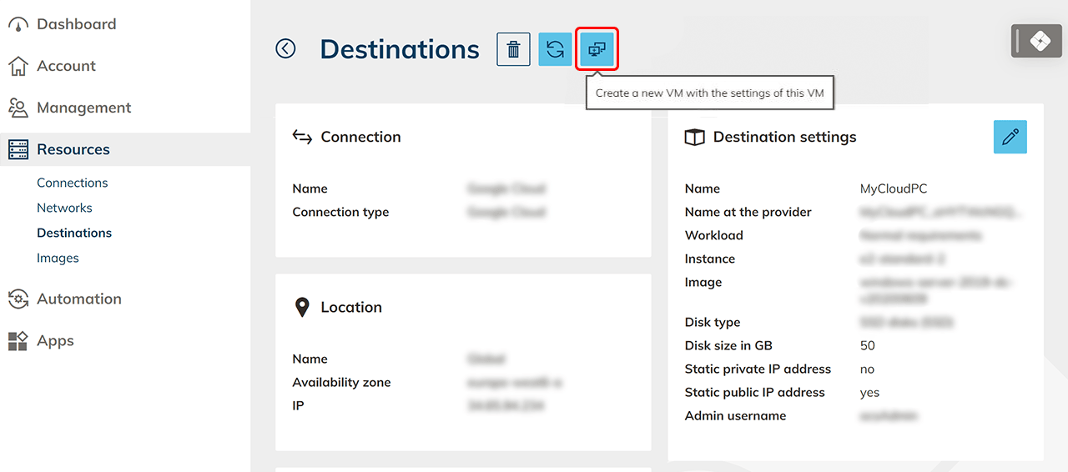The height and width of the screenshot is (472, 1068).
Task: Select Networks under Resources
Action: pyautogui.click(x=64, y=208)
